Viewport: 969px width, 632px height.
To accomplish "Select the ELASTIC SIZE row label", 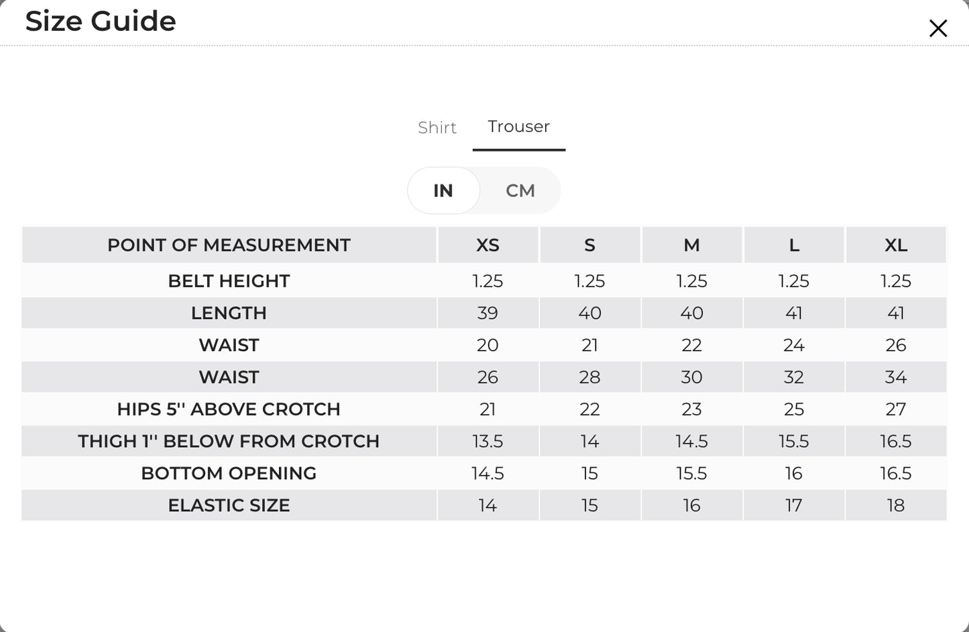I will pos(229,505).
